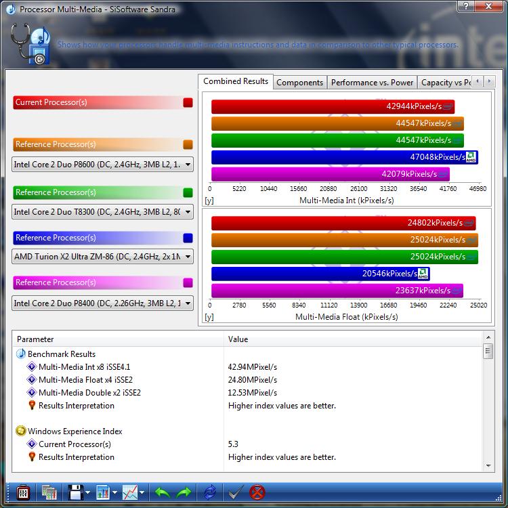Click the 5.3 index value

[x=233, y=444]
